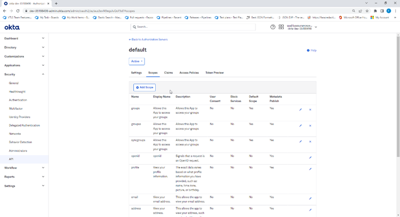The width and height of the screenshot is (400, 217).
Task: Open Microsoft Office bookmark
Action: tap(353, 18)
